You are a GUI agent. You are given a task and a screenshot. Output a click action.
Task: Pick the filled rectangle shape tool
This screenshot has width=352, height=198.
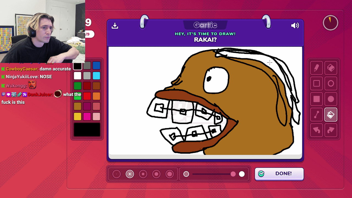317,99
